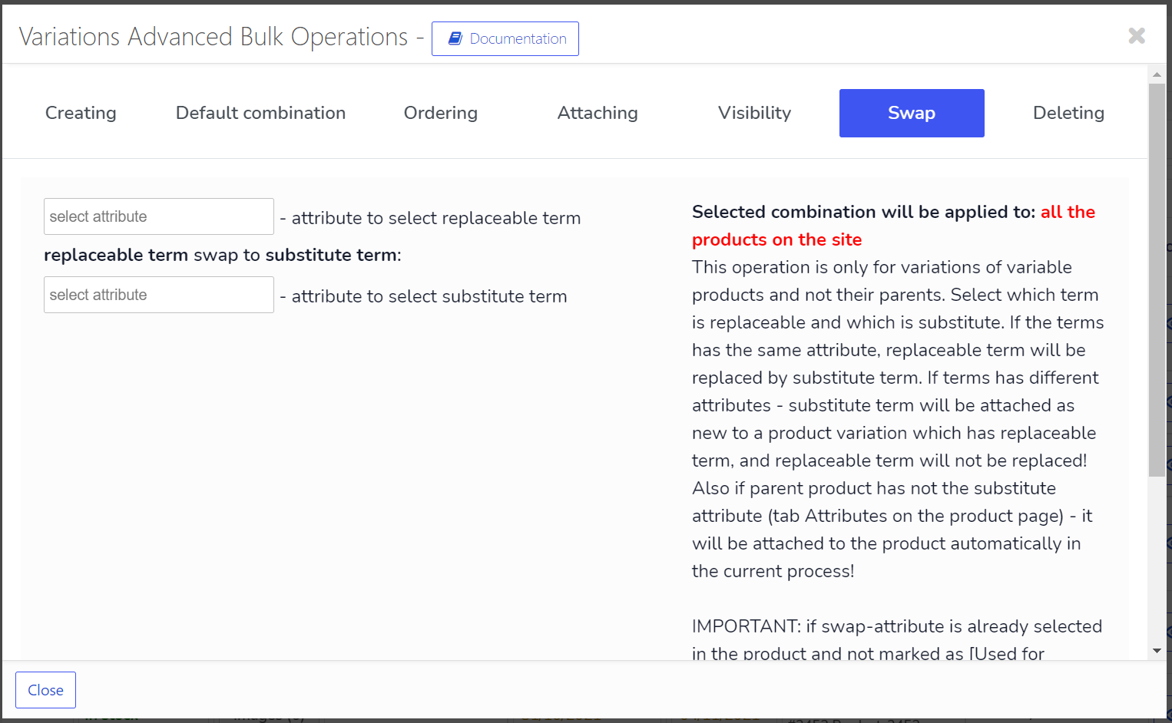This screenshot has height=723, width=1172.
Task: Open the substitute term attribute selector
Action: point(159,295)
